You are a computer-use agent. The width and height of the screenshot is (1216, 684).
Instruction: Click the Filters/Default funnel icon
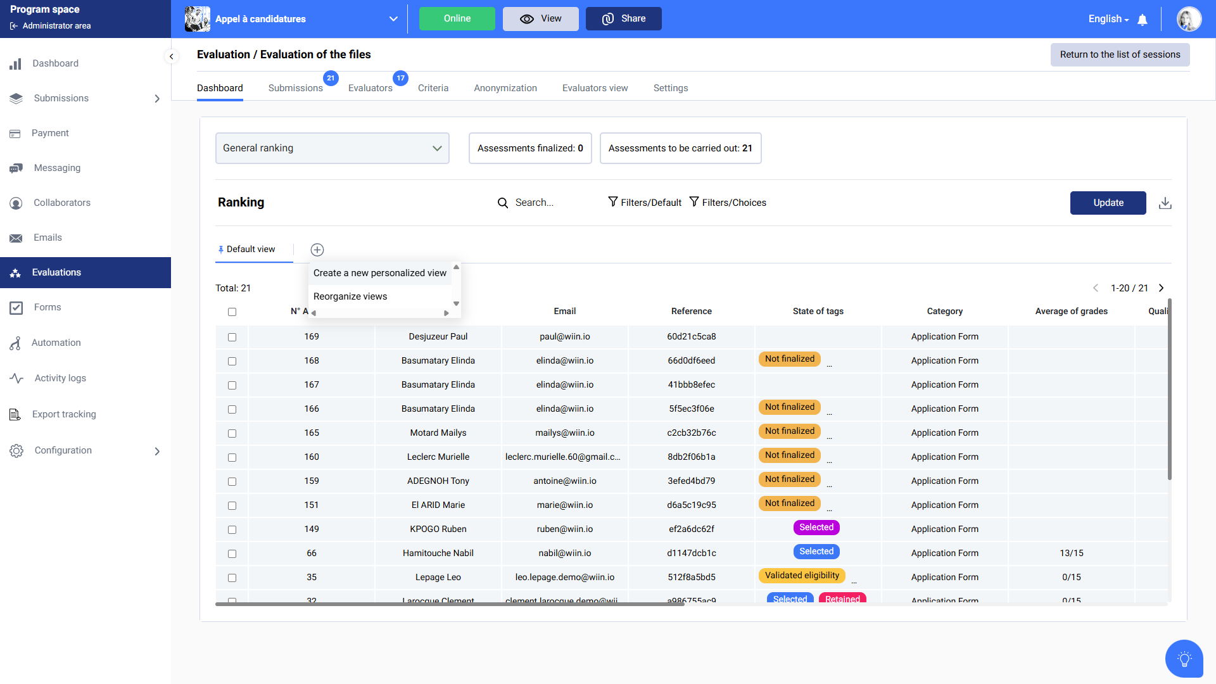[x=612, y=202]
